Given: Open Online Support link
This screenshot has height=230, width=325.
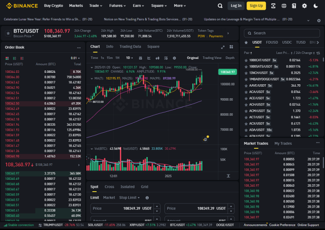Looking at the screenshot, I should (x=308, y=225).
